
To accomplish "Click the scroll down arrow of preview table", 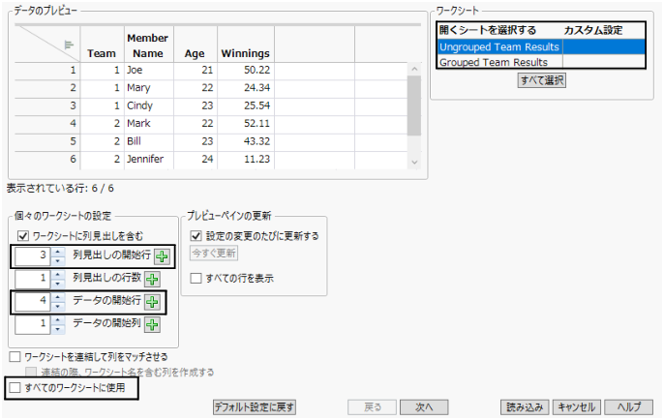I will click(x=414, y=163).
